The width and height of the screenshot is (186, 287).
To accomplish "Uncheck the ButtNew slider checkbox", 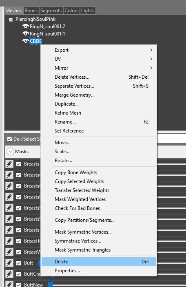I will coord(18,285).
